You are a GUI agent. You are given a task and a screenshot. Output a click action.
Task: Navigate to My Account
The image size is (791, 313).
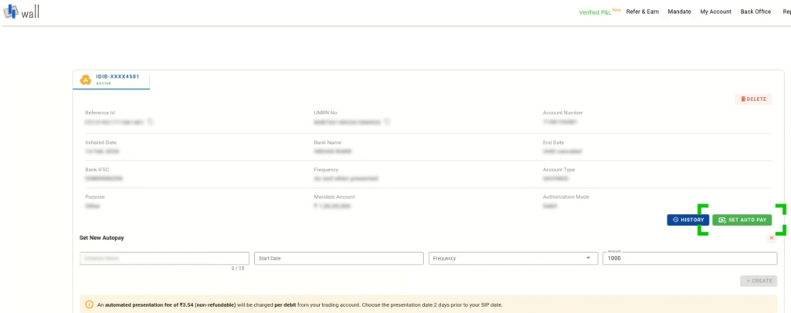[715, 12]
